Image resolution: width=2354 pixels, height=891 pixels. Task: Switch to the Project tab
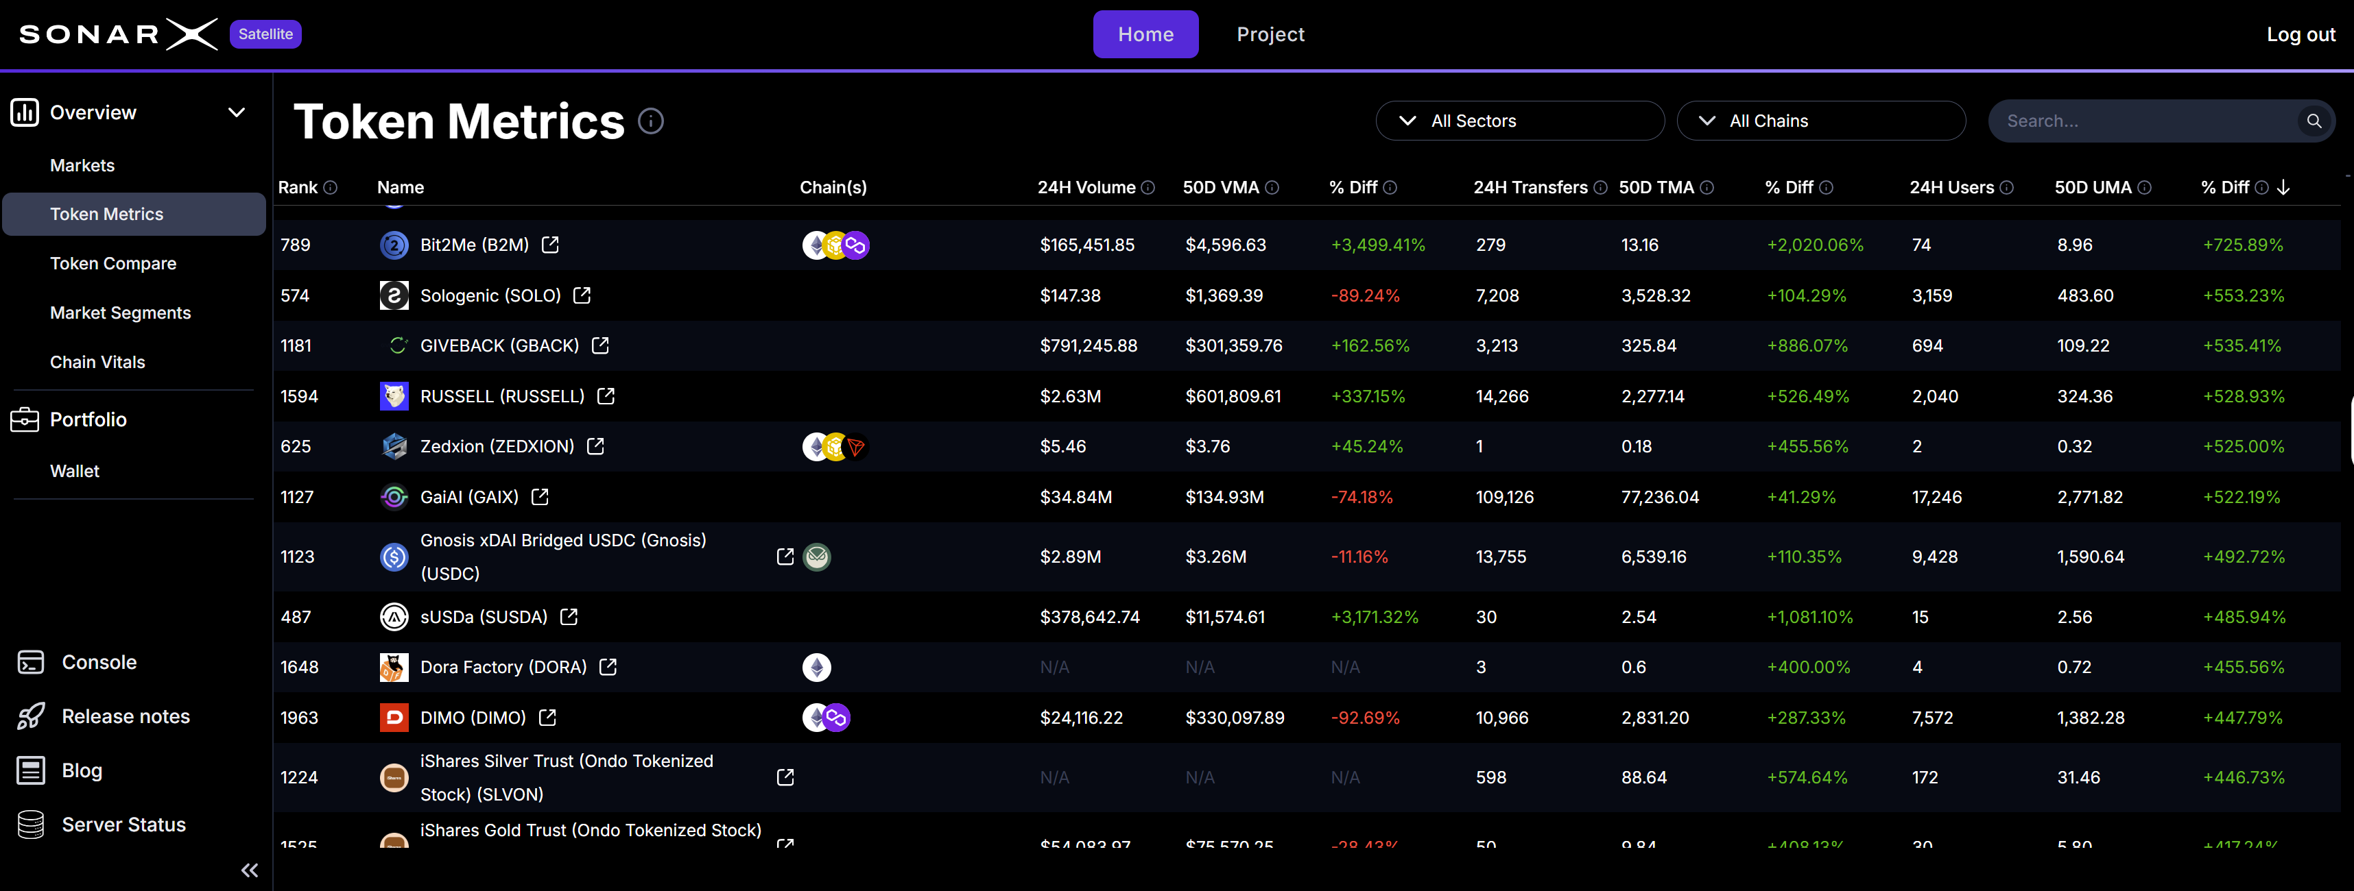point(1270,34)
